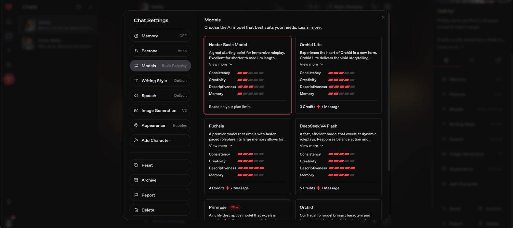Click the '3 Credits / Message' text
This screenshot has width=513, height=228.
320,107
